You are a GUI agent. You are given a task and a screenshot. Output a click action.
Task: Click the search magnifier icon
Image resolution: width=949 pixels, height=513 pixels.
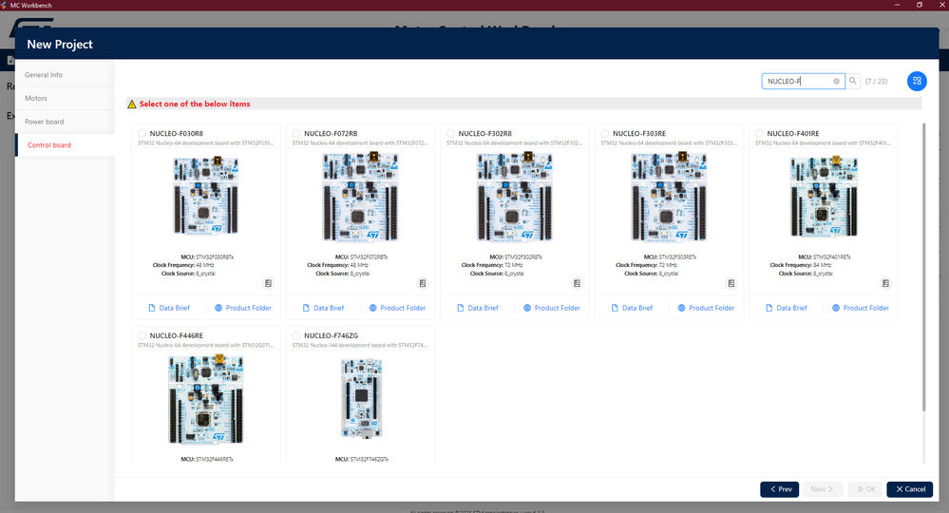click(853, 81)
